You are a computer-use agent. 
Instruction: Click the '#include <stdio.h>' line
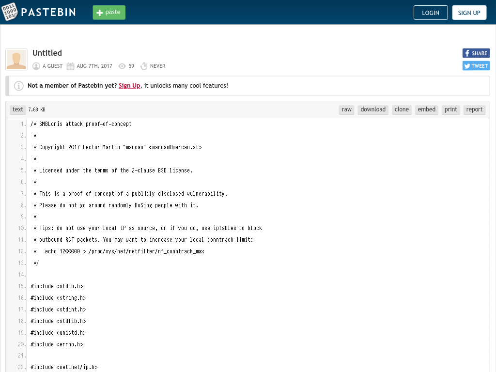[57, 286]
